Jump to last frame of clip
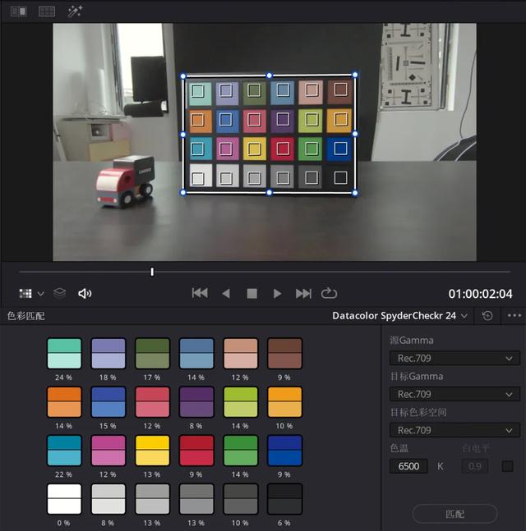This screenshot has width=526, height=531. [303, 293]
